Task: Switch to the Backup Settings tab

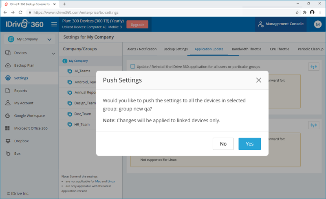Action: pos(175,49)
